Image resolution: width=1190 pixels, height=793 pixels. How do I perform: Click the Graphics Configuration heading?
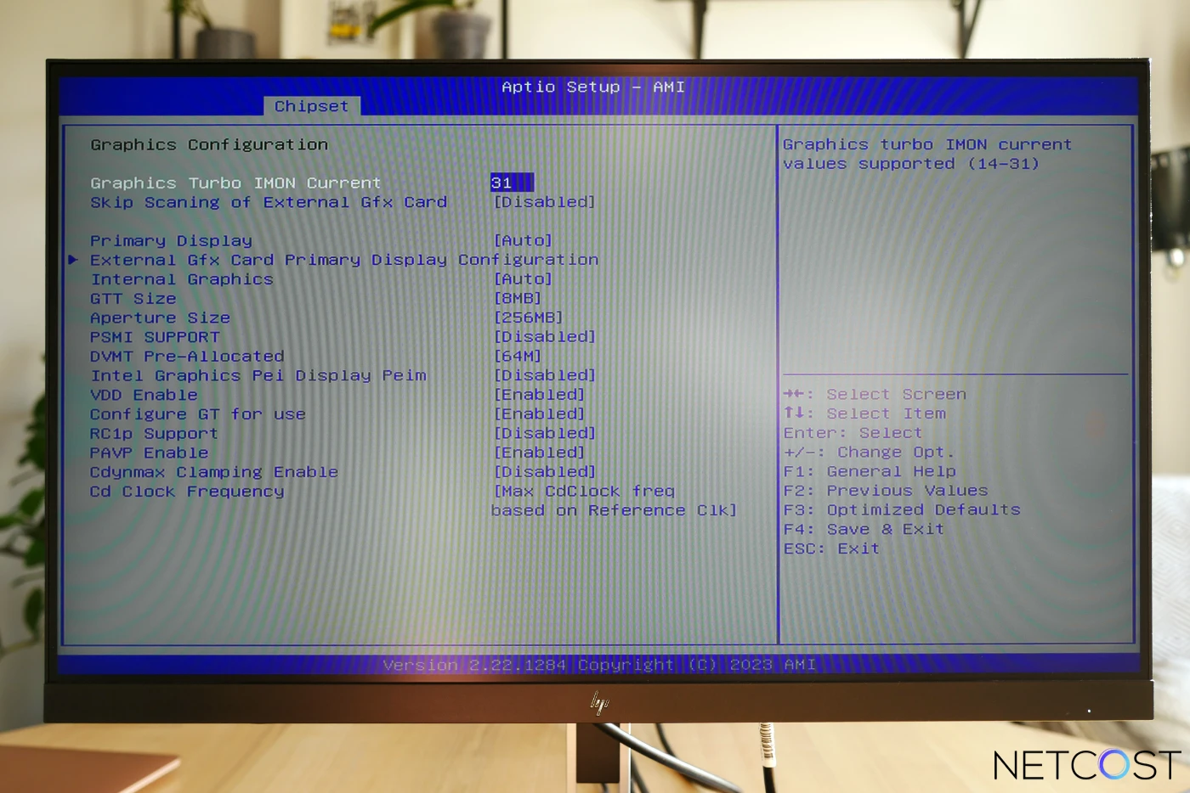click(209, 145)
